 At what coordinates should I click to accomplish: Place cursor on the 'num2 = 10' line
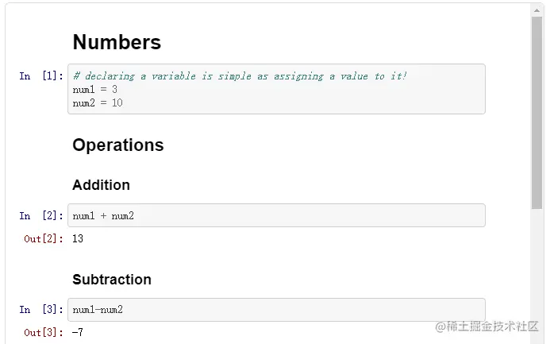[x=98, y=102]
